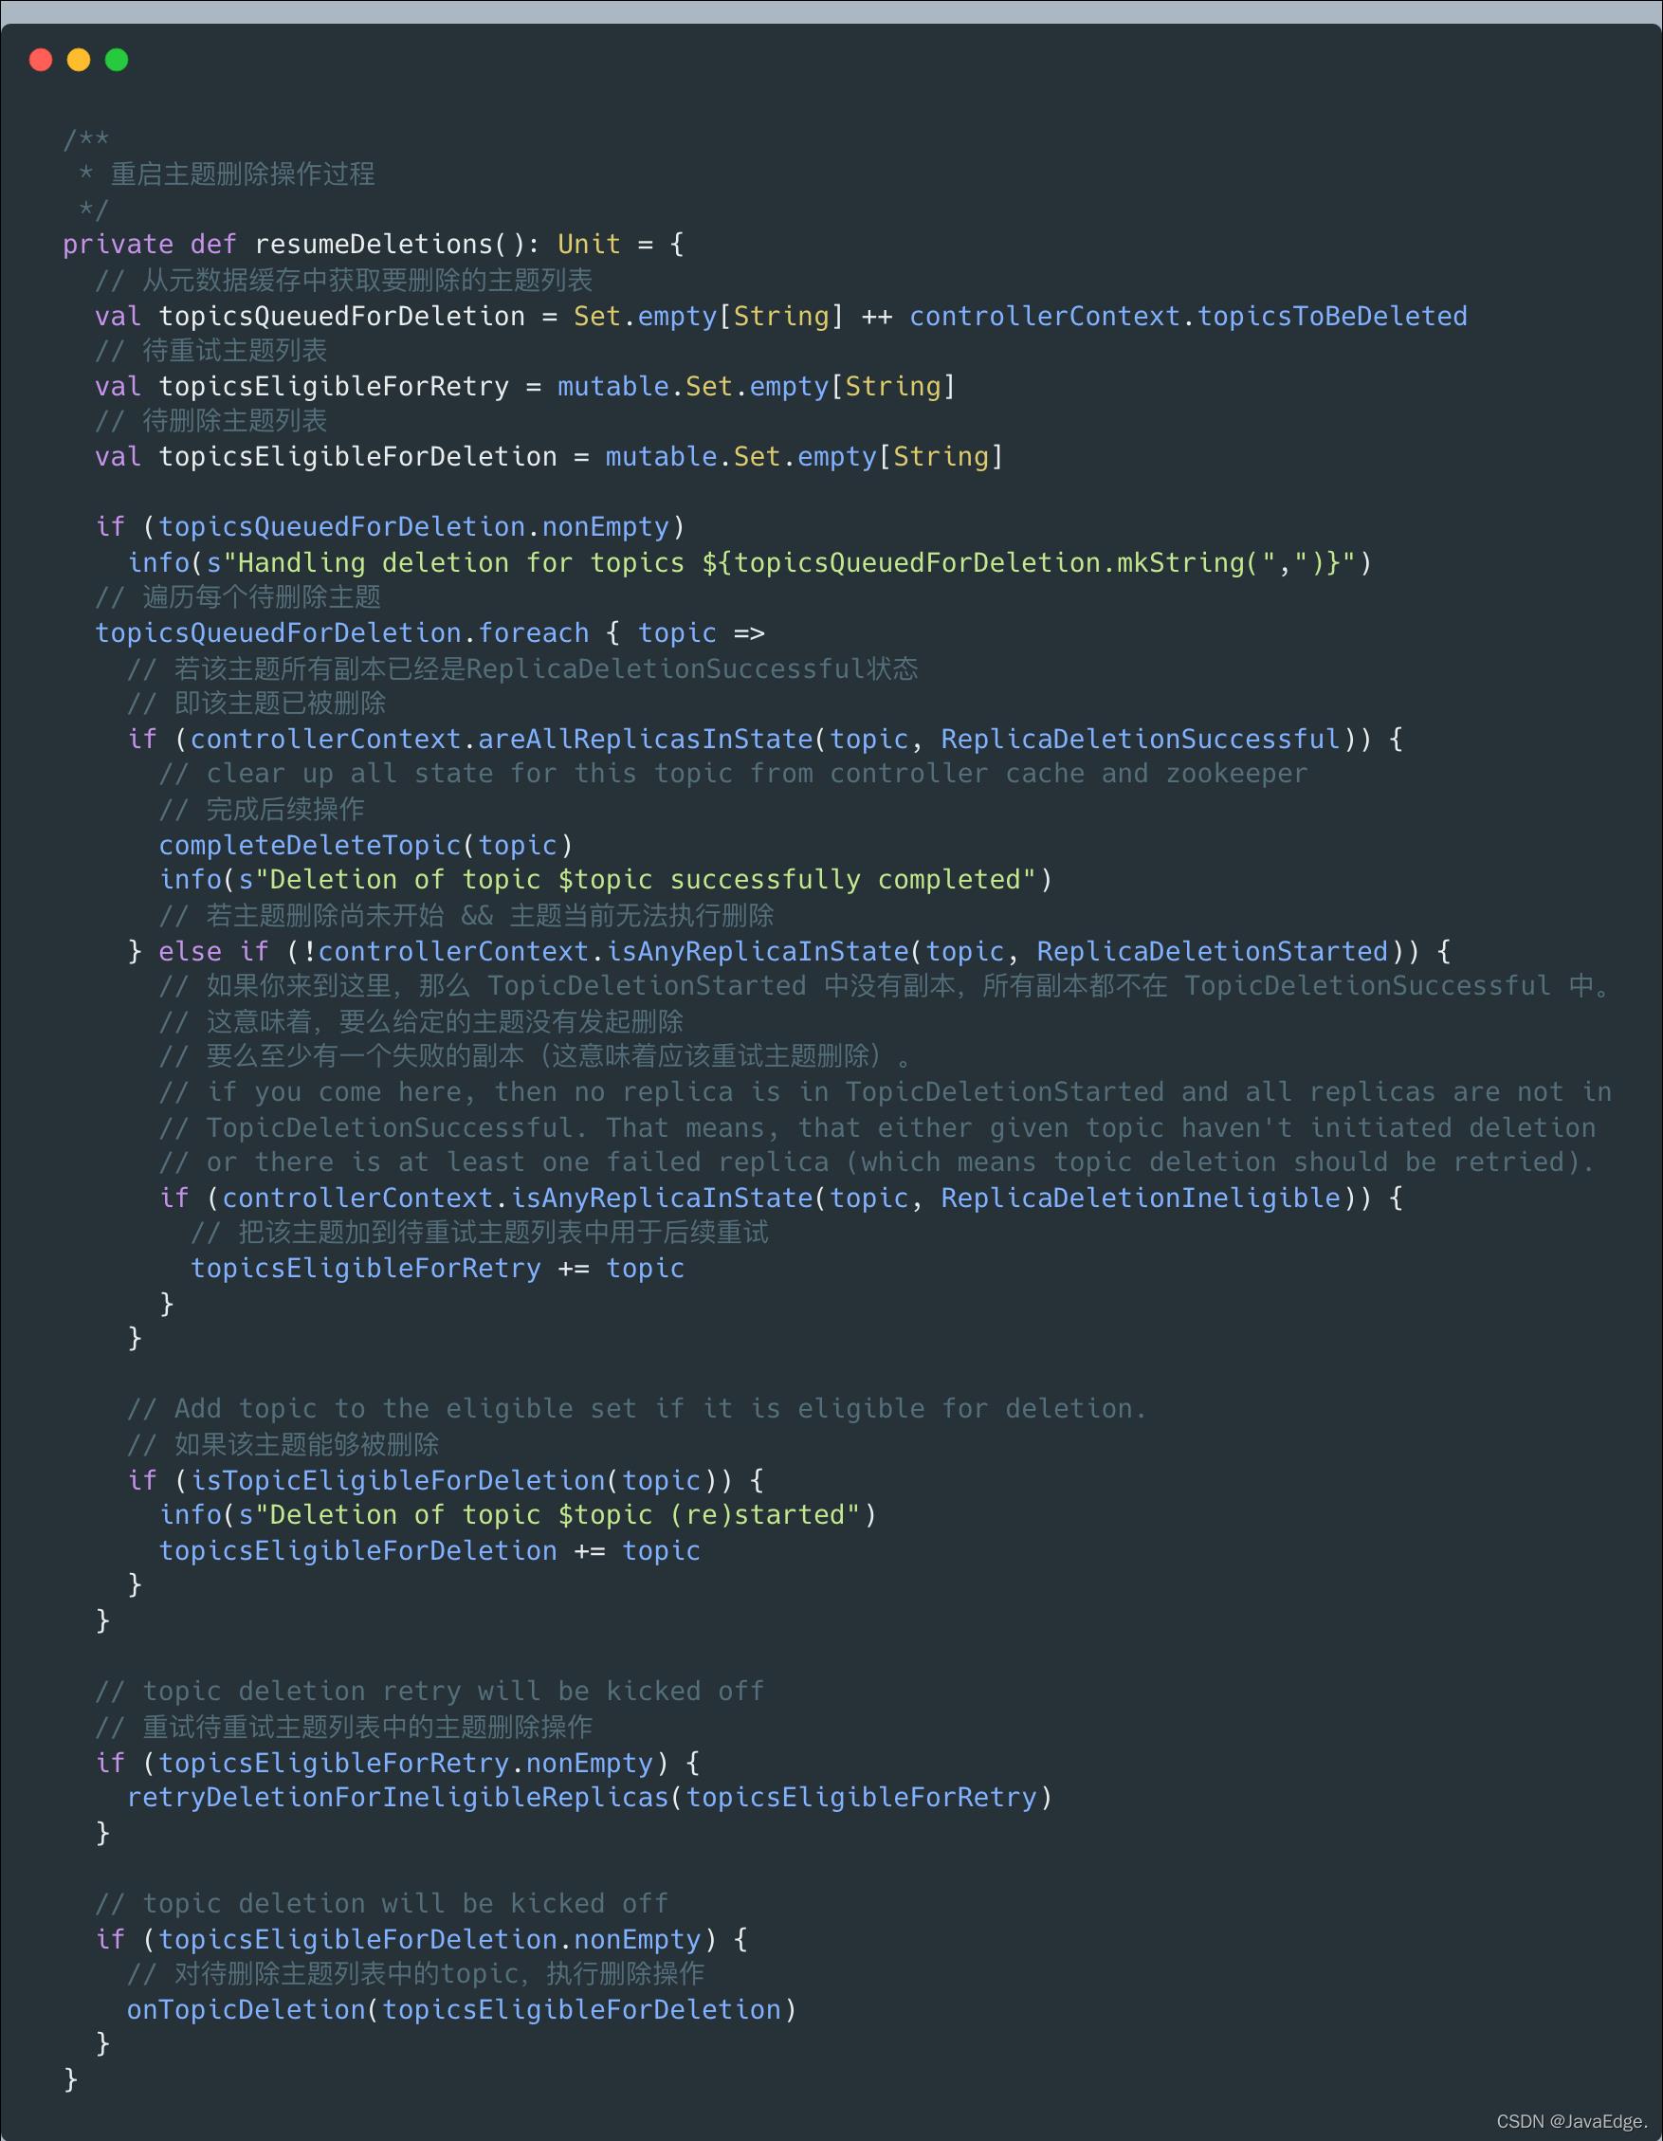
Task: Click the areAllReplicasInState method call
Action: pos(645,740)
